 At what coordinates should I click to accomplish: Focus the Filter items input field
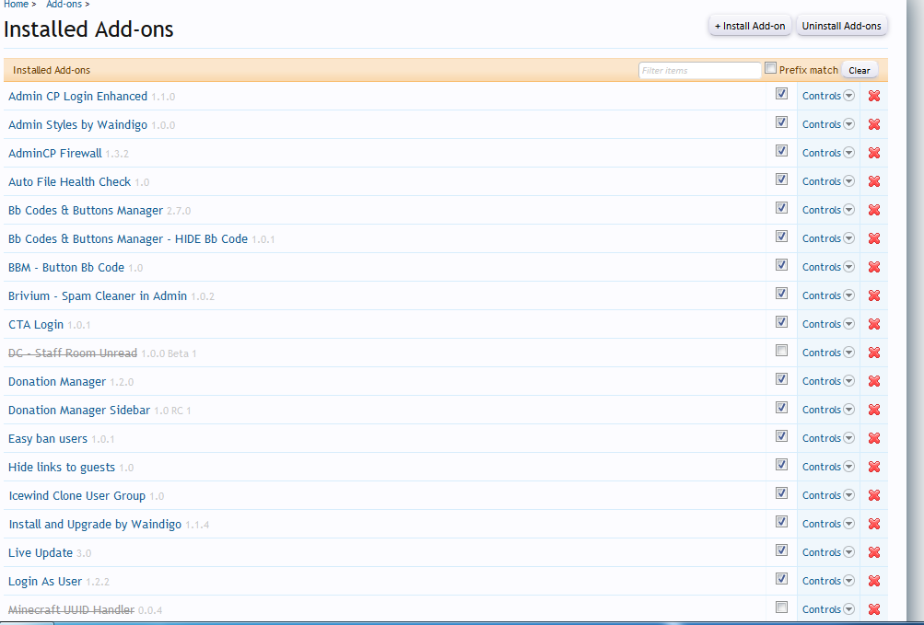[x=699, y=71]
